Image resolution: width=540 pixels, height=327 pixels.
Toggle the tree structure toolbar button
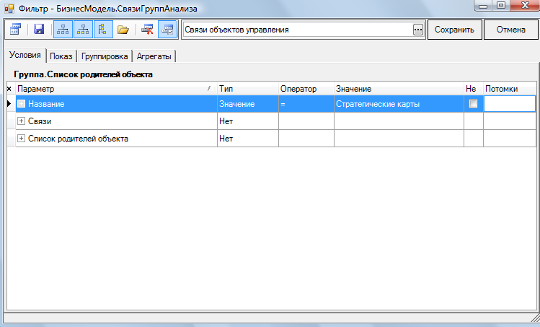(102, 30)
